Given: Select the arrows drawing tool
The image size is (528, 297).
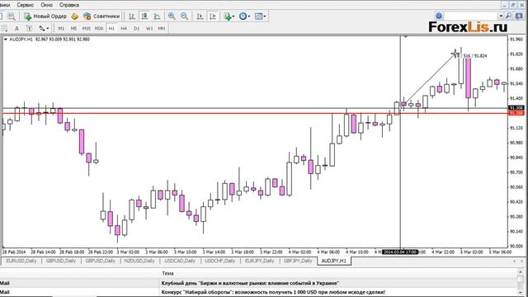Looking at the screenshot, I should click(x=42, y=29).
